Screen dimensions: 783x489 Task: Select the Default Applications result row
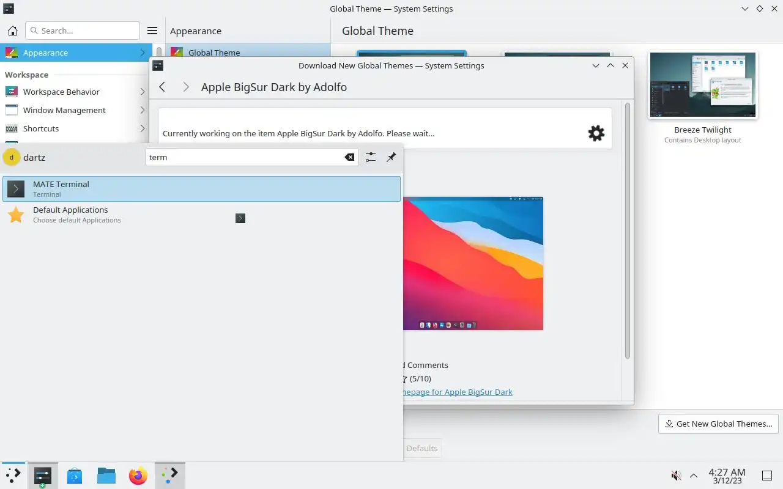pos(201,215)
